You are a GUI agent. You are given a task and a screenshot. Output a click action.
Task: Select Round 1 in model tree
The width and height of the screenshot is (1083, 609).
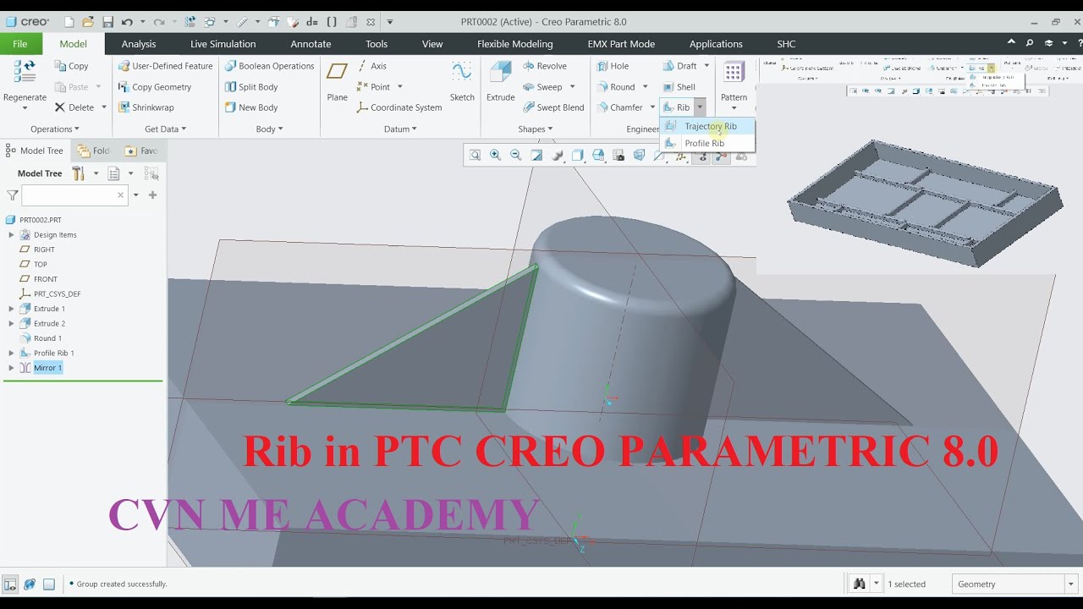click(x=41, y=338)
